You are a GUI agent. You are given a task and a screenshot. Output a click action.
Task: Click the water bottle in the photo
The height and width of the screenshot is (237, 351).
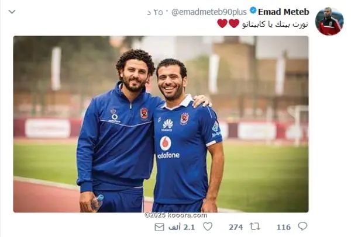tap(97, 202)
